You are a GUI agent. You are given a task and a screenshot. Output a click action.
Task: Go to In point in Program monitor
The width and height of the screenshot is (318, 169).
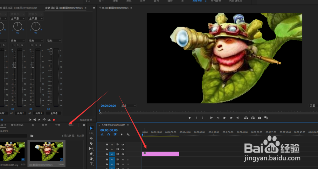(211, 118)
